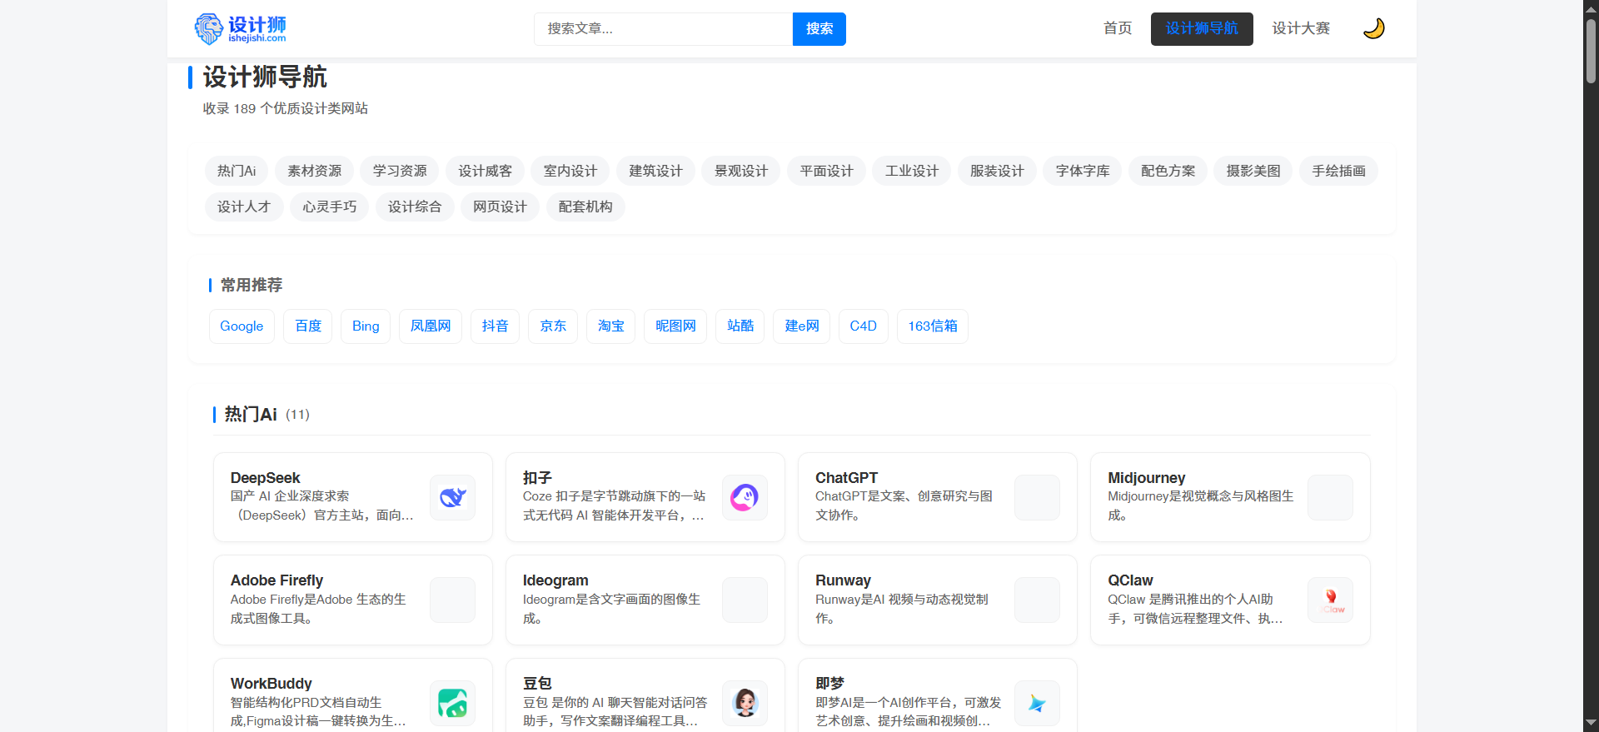The image size is (1599, 732).
Task: Open the 163信箱 quick link
Action: 933,326
